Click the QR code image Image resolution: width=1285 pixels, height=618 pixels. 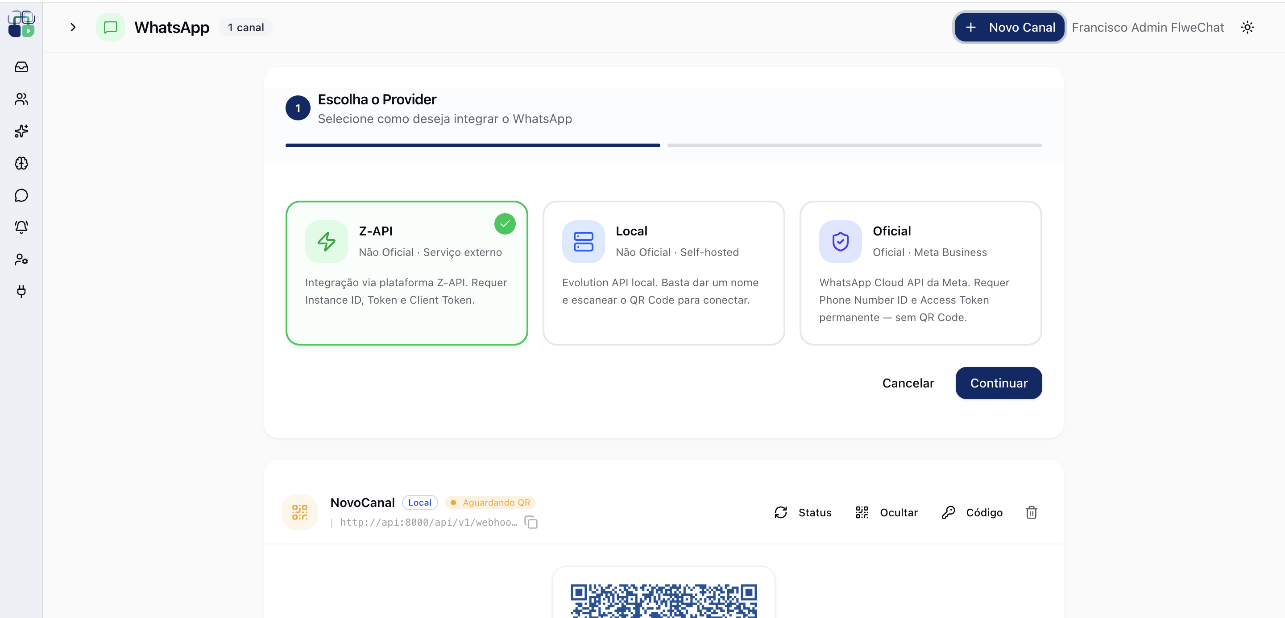pyautogui.click(x=663, y=601)
